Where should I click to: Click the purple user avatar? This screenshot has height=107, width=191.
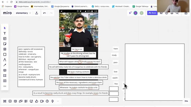click(135, 13)
